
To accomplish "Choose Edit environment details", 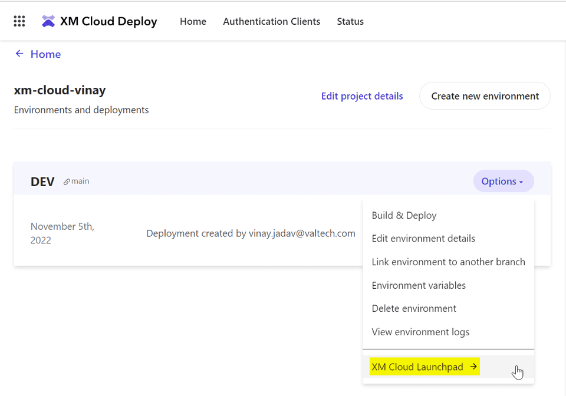I will click(423, 239).
